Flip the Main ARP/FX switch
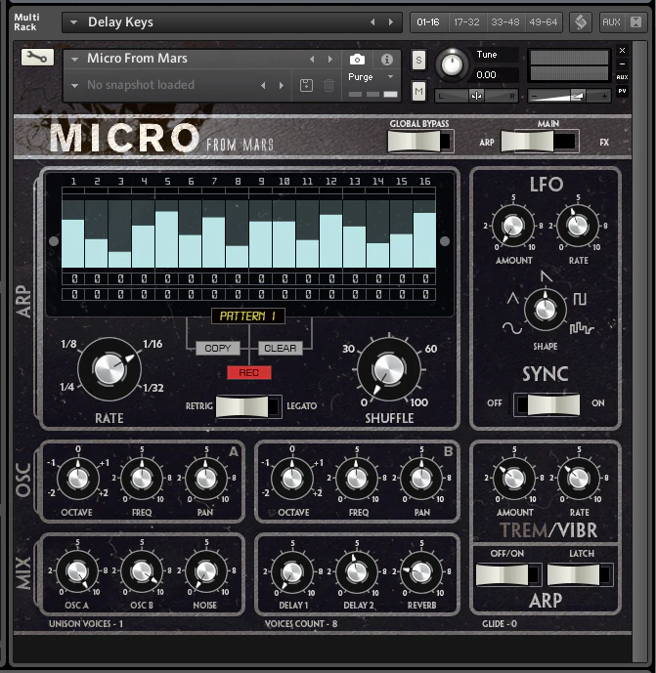The width and height of the screenshot is (656, 673). pyautogui.click(x=539, y=142)
